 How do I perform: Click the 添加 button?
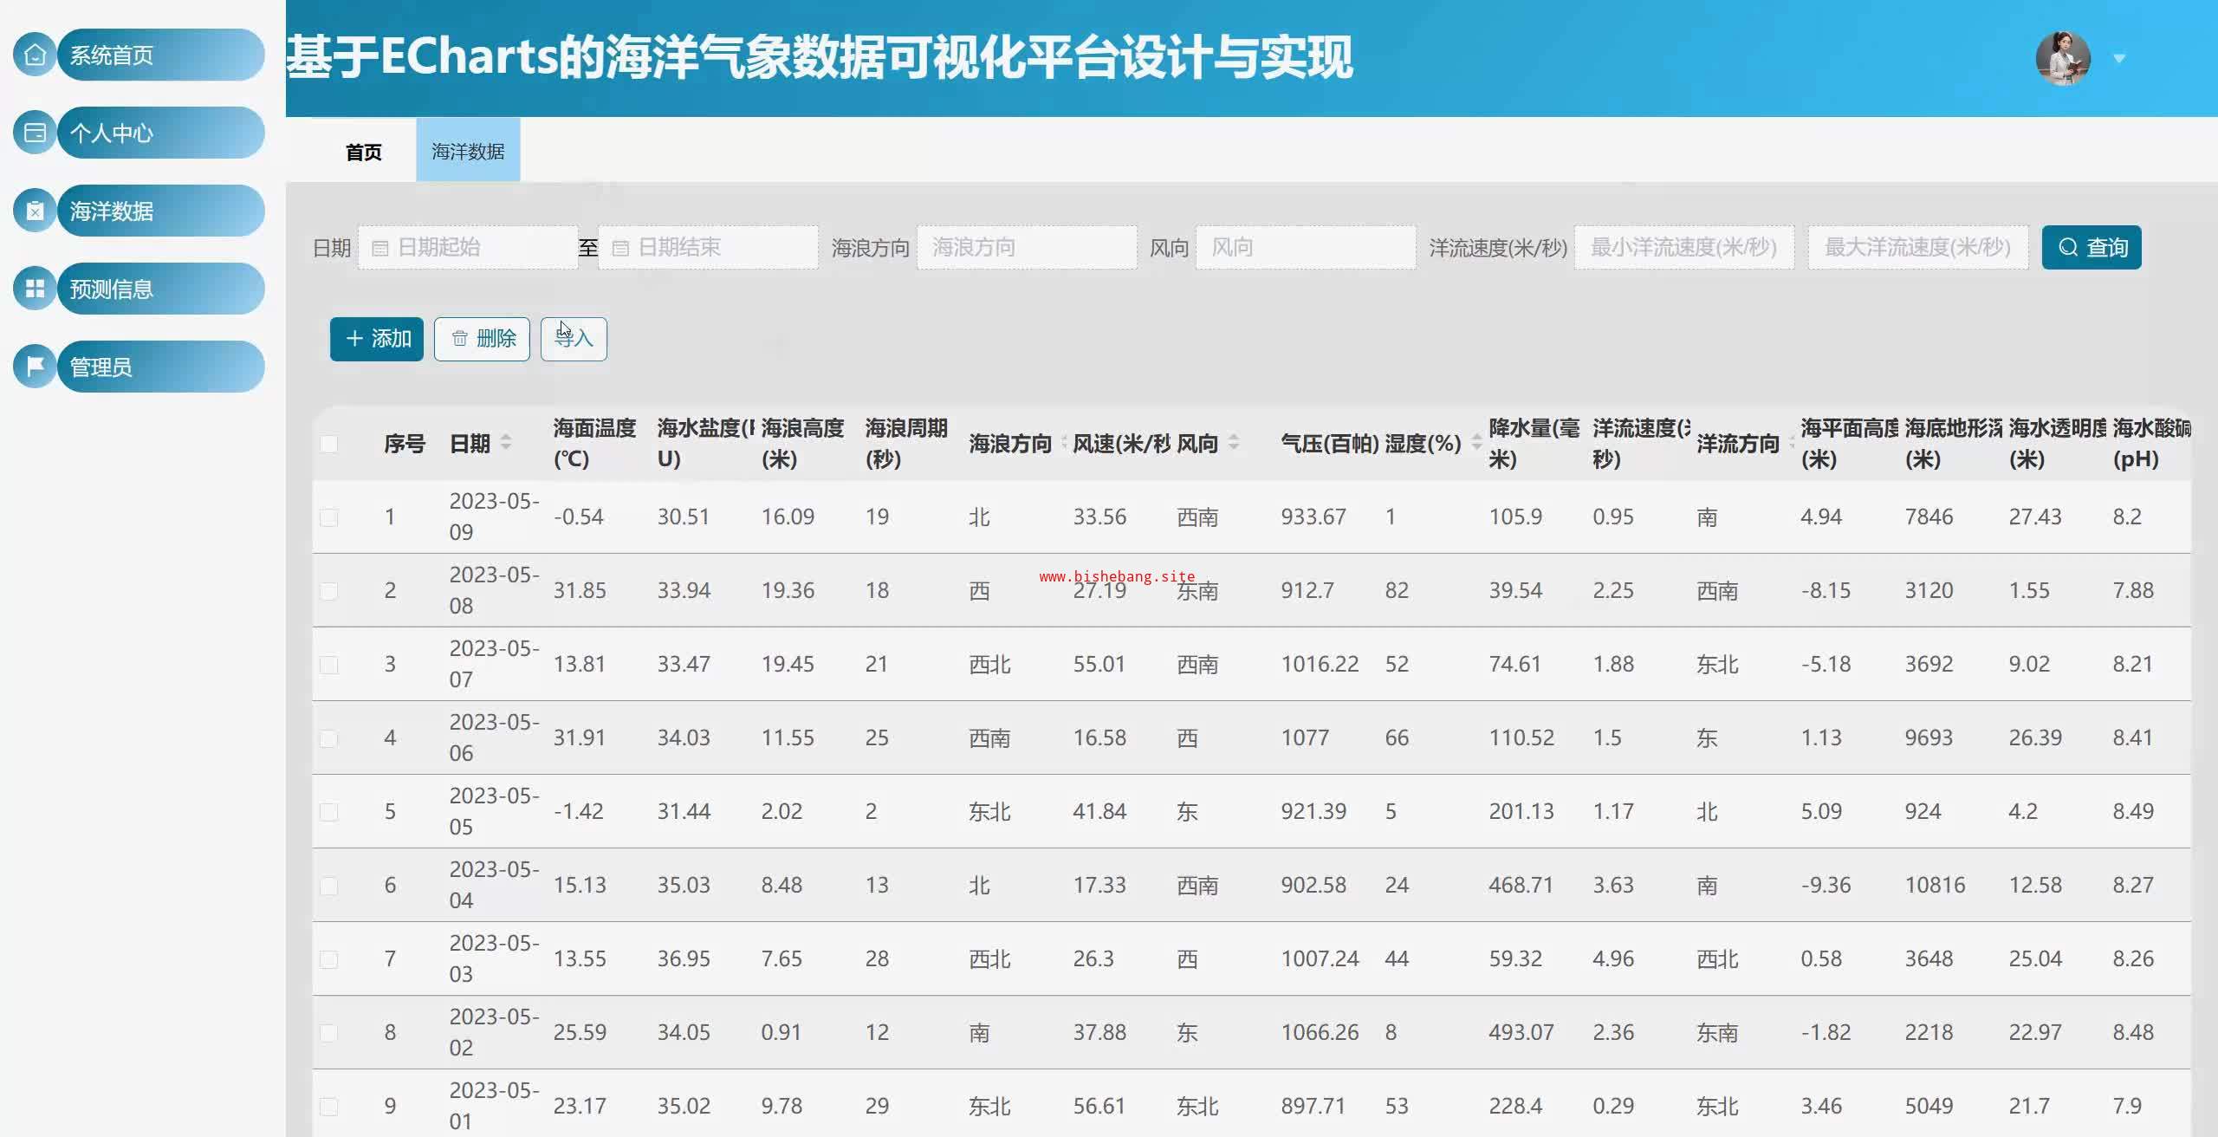pyautogui.click(x=377, y=339)
